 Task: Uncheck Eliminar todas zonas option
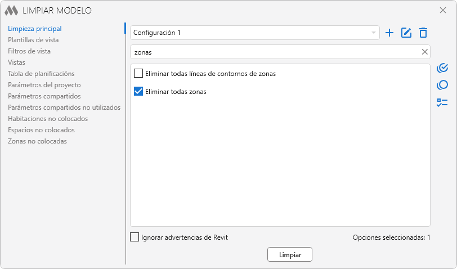pos(138,91)
